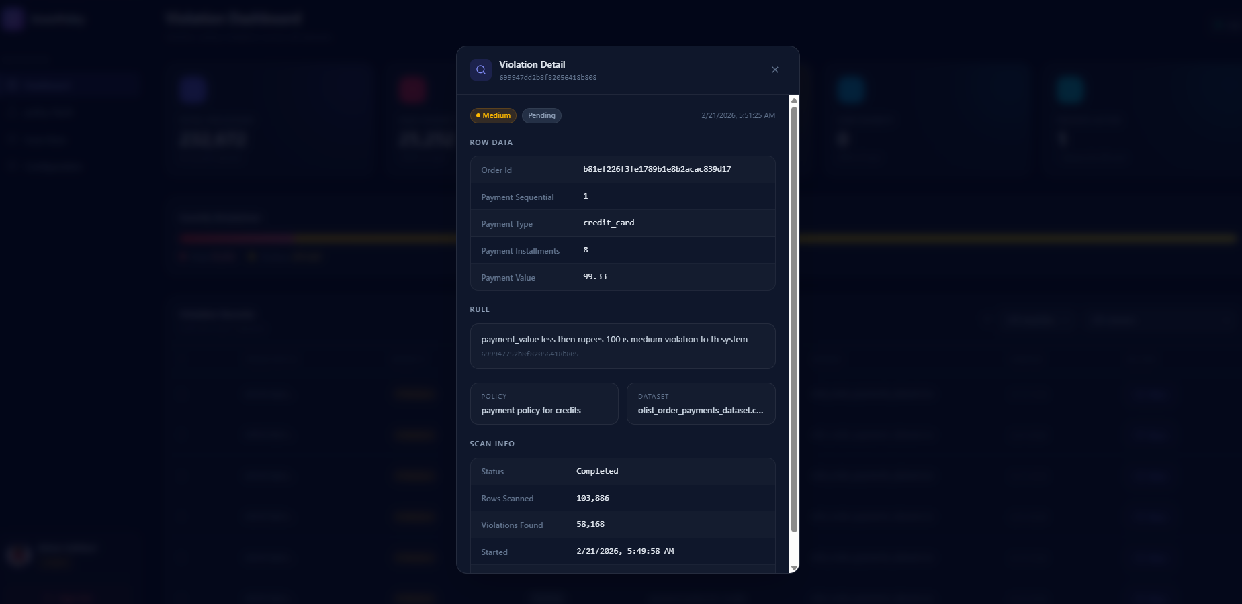The image size is (1242, 604).
Task: Open the second filter dropdown above the results table
Action: coord(1112,321)
